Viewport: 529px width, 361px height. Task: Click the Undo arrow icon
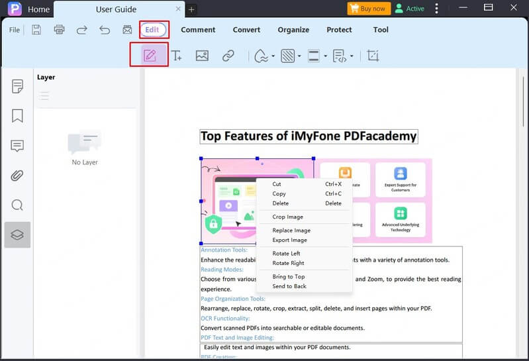point(105,30)
